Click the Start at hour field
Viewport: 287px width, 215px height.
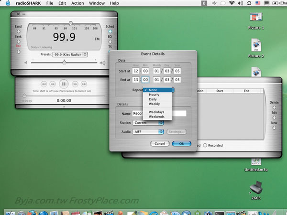(136, 71)
